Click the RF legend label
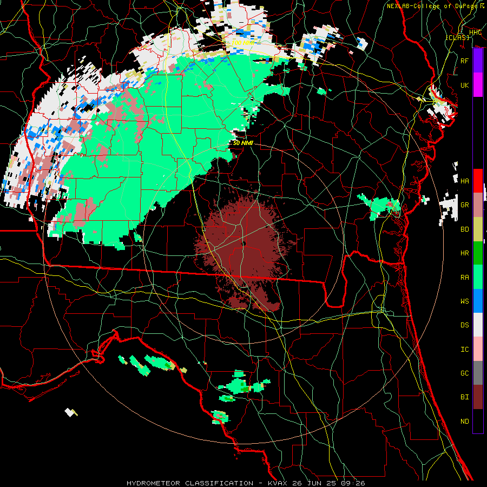 (465, 61)
